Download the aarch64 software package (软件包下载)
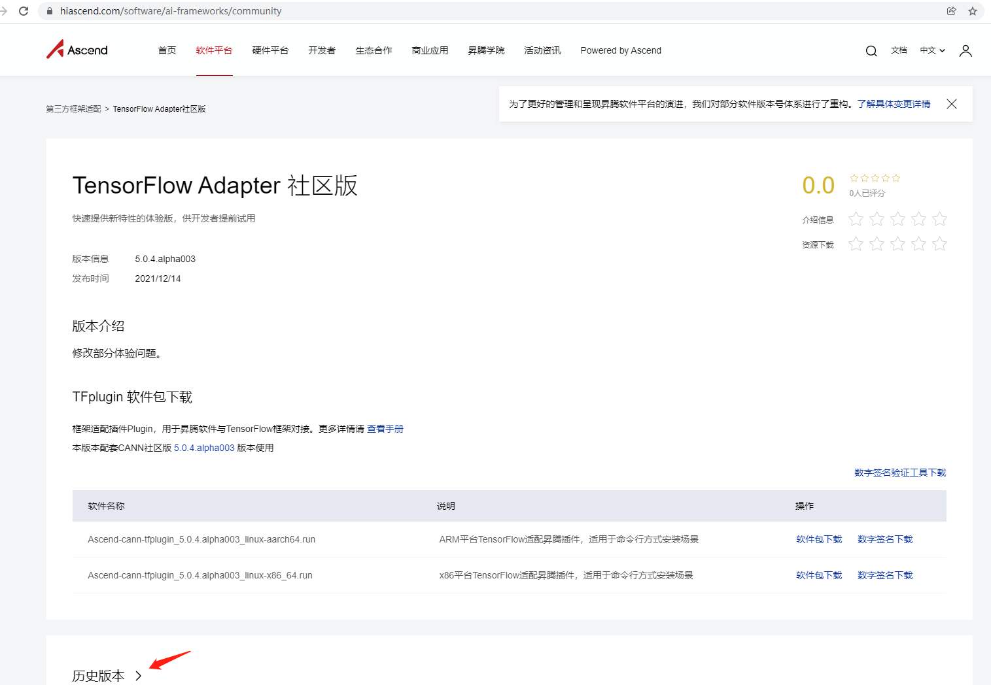The height and width of the screenshot is (685, 991). (x=819, y=539)
